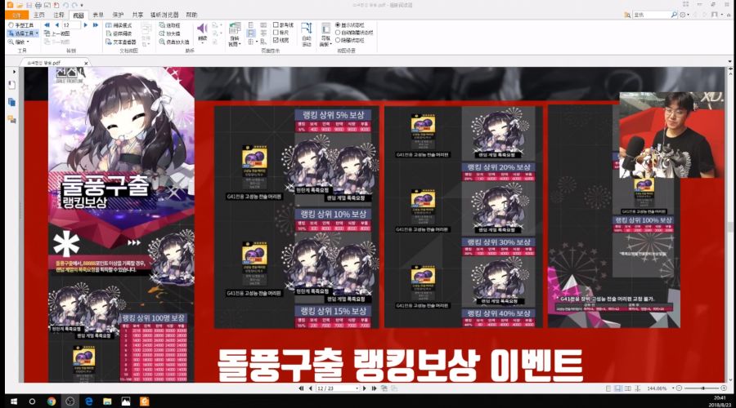Go to previous page in status bar
This screenshot has height=408, width=736.
click(x=310, y=388)
